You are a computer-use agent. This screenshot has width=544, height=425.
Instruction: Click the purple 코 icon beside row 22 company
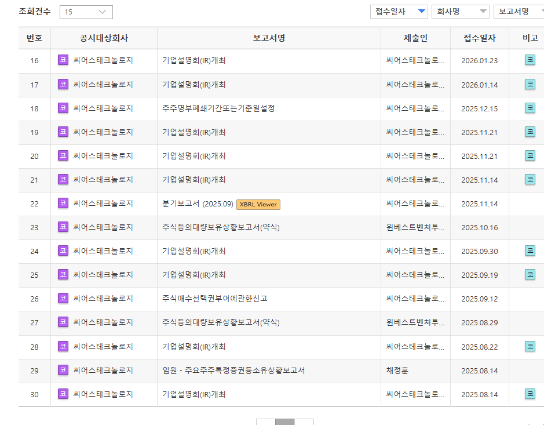click(63, 203)
